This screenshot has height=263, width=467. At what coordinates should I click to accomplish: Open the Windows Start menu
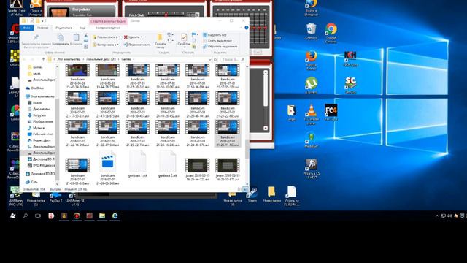click(13, 216)
